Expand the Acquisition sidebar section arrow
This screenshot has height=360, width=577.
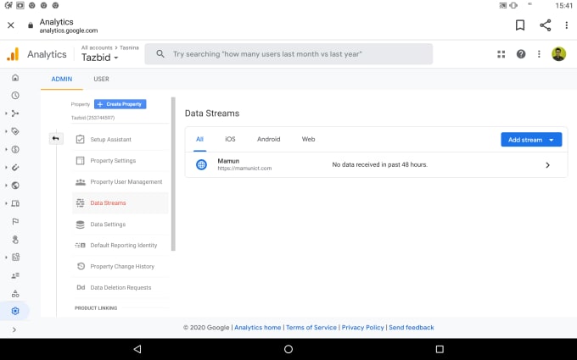tap(6, 114)
